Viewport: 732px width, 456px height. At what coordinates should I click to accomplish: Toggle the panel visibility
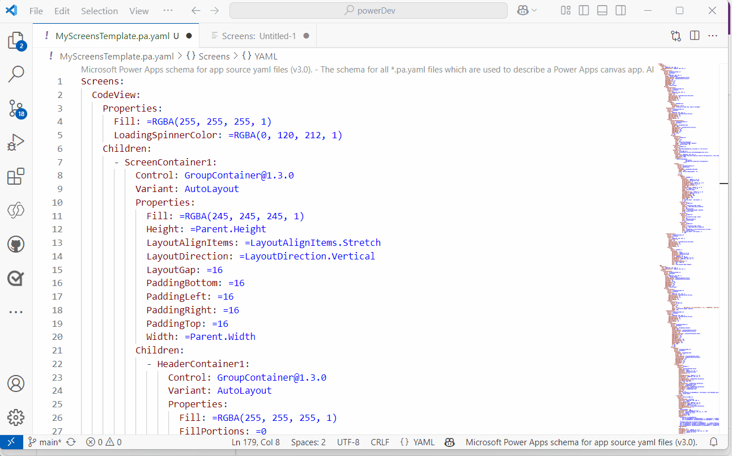(602, 10)
